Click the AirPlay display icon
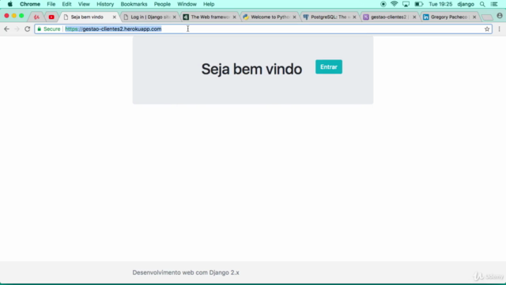This screenshot has height=285, width=506. 406,4
